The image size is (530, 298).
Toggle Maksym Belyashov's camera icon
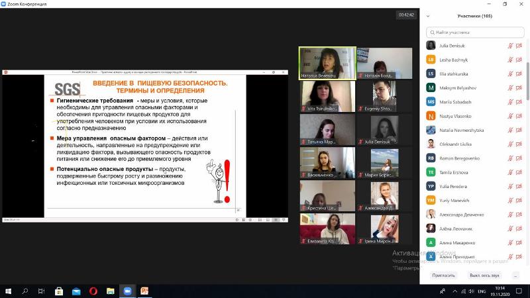click(519, 88)
